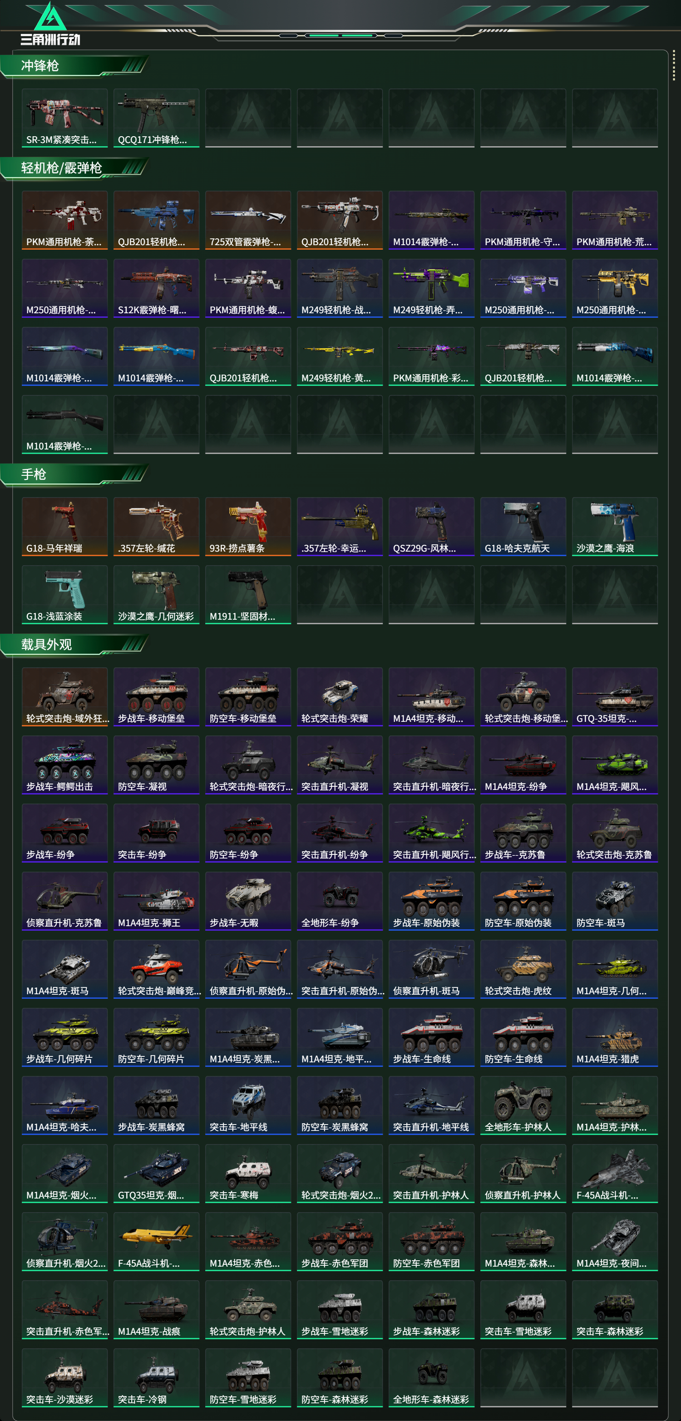Select the G18-马年祥瑞 pistol skin
Screen dimensions: 681x1421
pyautogui.click(x=64, y=526)
